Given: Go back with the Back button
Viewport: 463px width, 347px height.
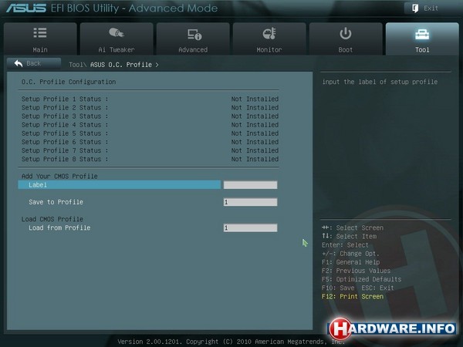Looking at the screenshot, I should [x=34, y=63].
